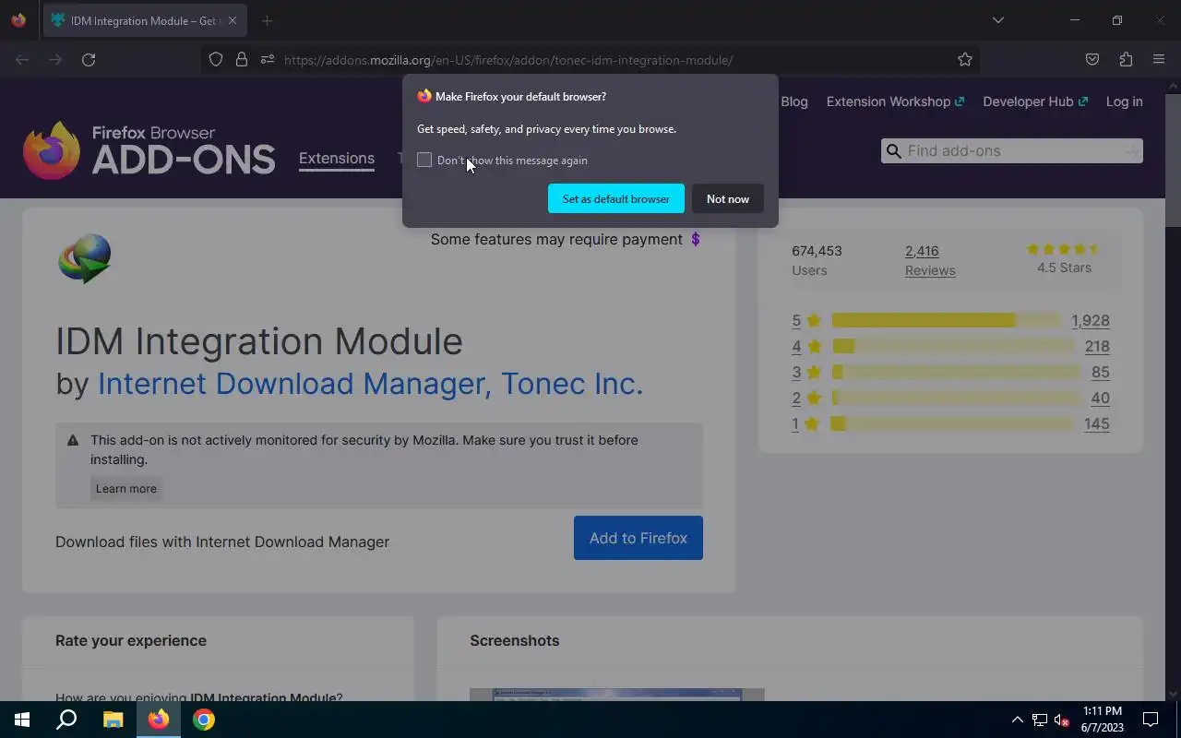Dismiss prompt with Not now button
1181x738 pixels.
coord(728,198)
